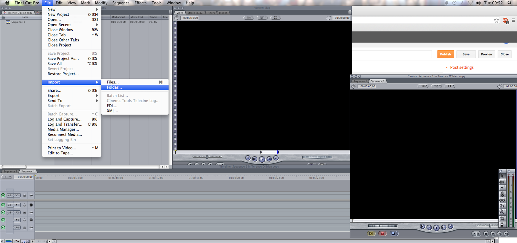Select Log and Capture... menu item
Image resolution: width=517 pixels, height=243 pixels.
tap(71, 119)
